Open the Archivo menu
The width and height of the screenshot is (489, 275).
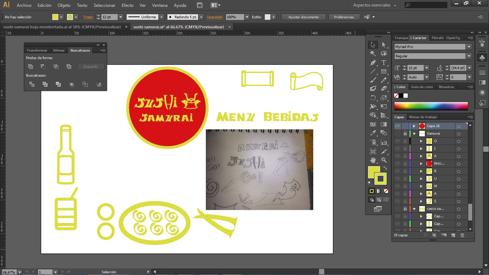[x=24, y=5]
